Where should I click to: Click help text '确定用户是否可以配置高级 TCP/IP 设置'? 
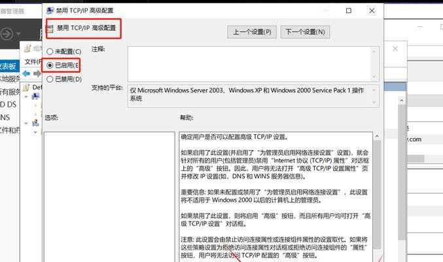[234, 137]
